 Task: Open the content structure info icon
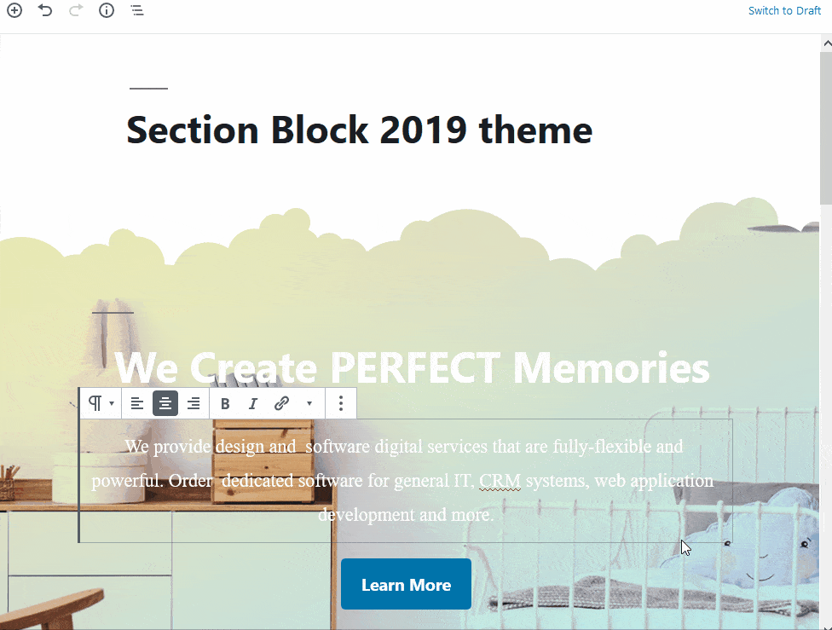coord(107,10)
